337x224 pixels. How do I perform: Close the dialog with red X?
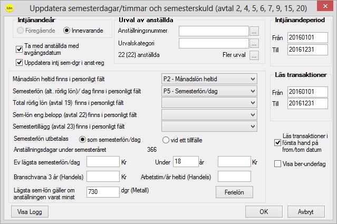(325, 6)
